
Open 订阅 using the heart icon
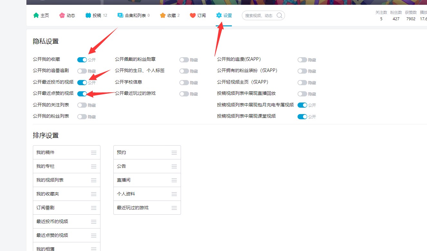[x=192, y=15]
